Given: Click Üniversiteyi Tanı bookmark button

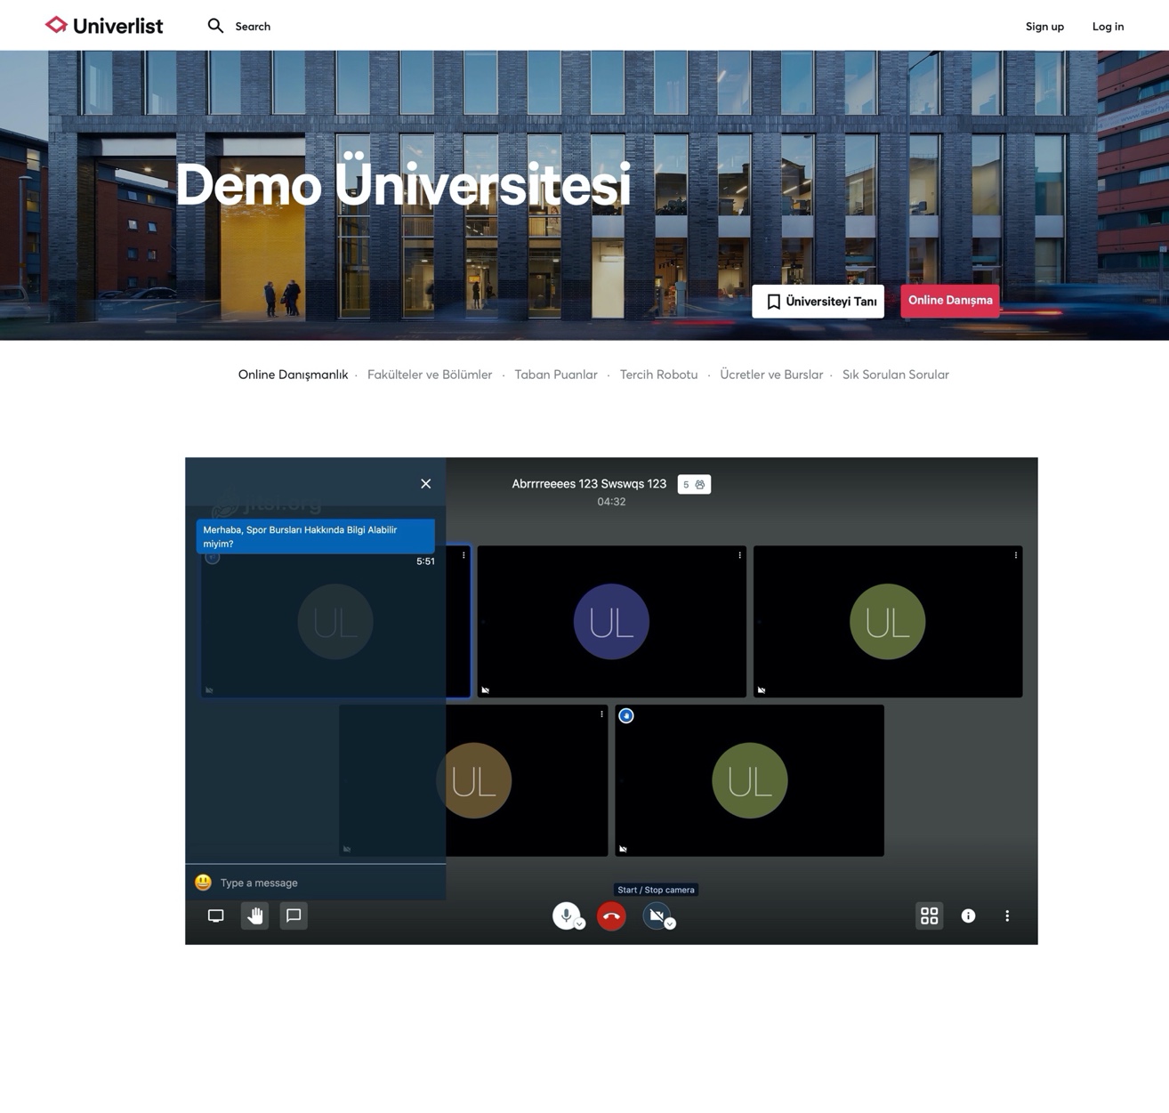Looking at the screenshot, I should pos(818,302).
